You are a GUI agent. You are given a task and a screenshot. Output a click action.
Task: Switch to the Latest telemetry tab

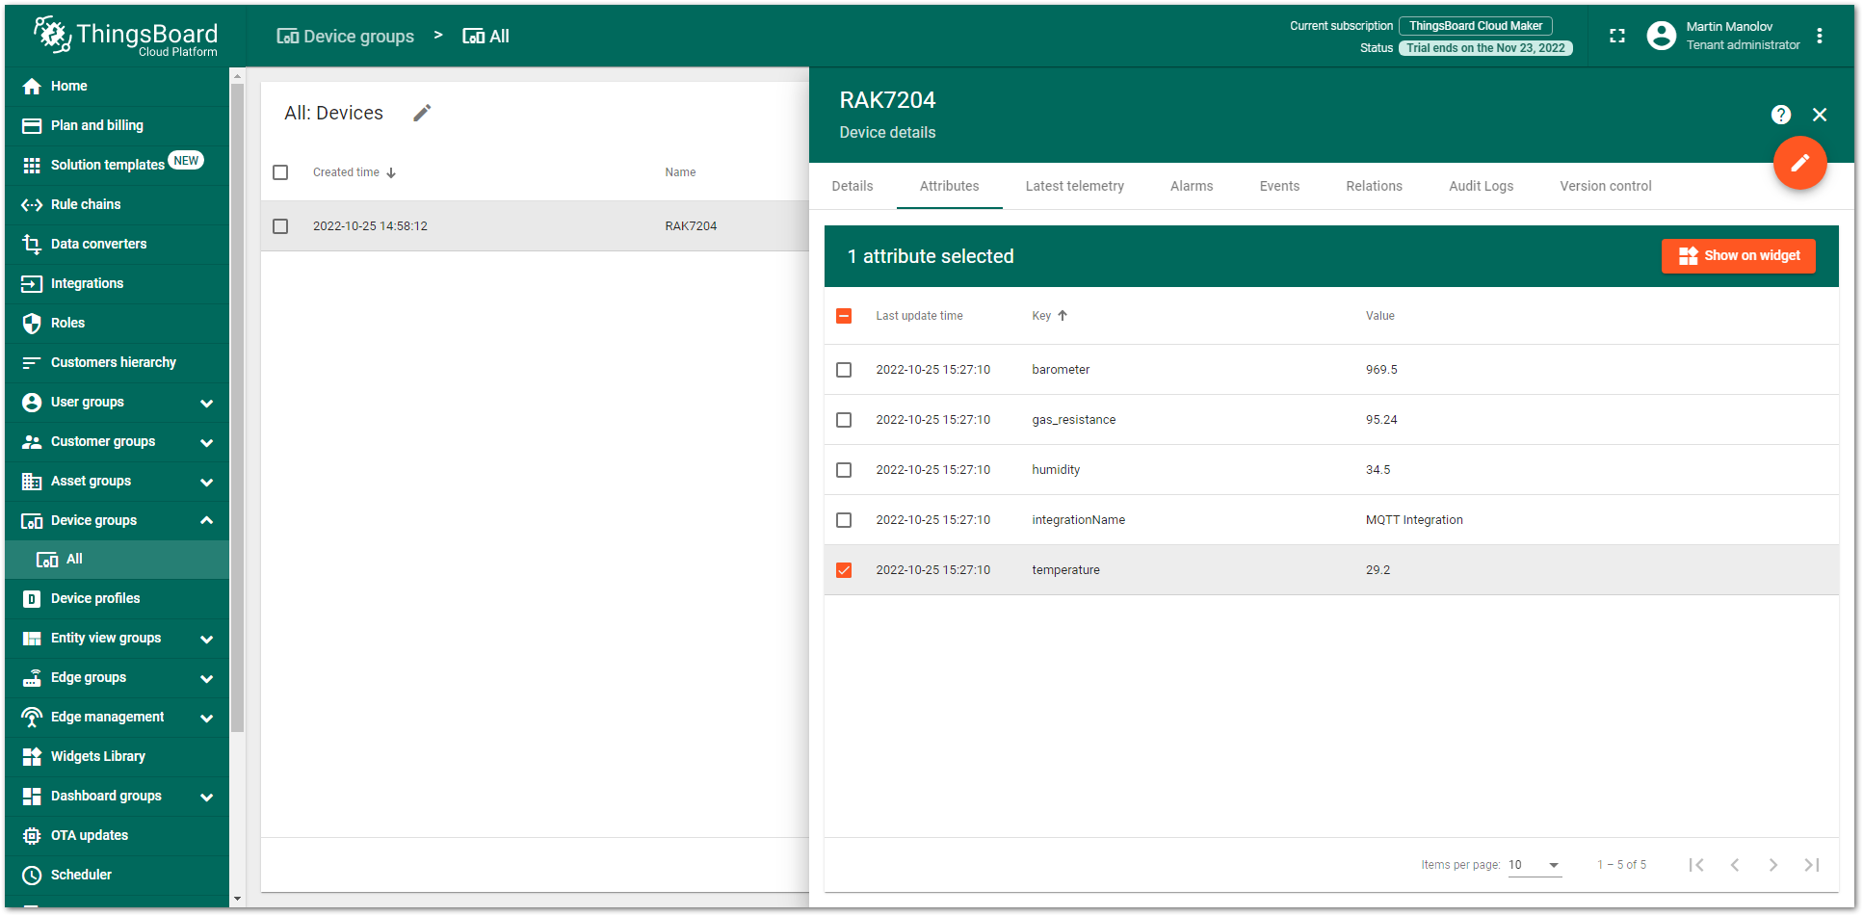tap(1074, 186)
